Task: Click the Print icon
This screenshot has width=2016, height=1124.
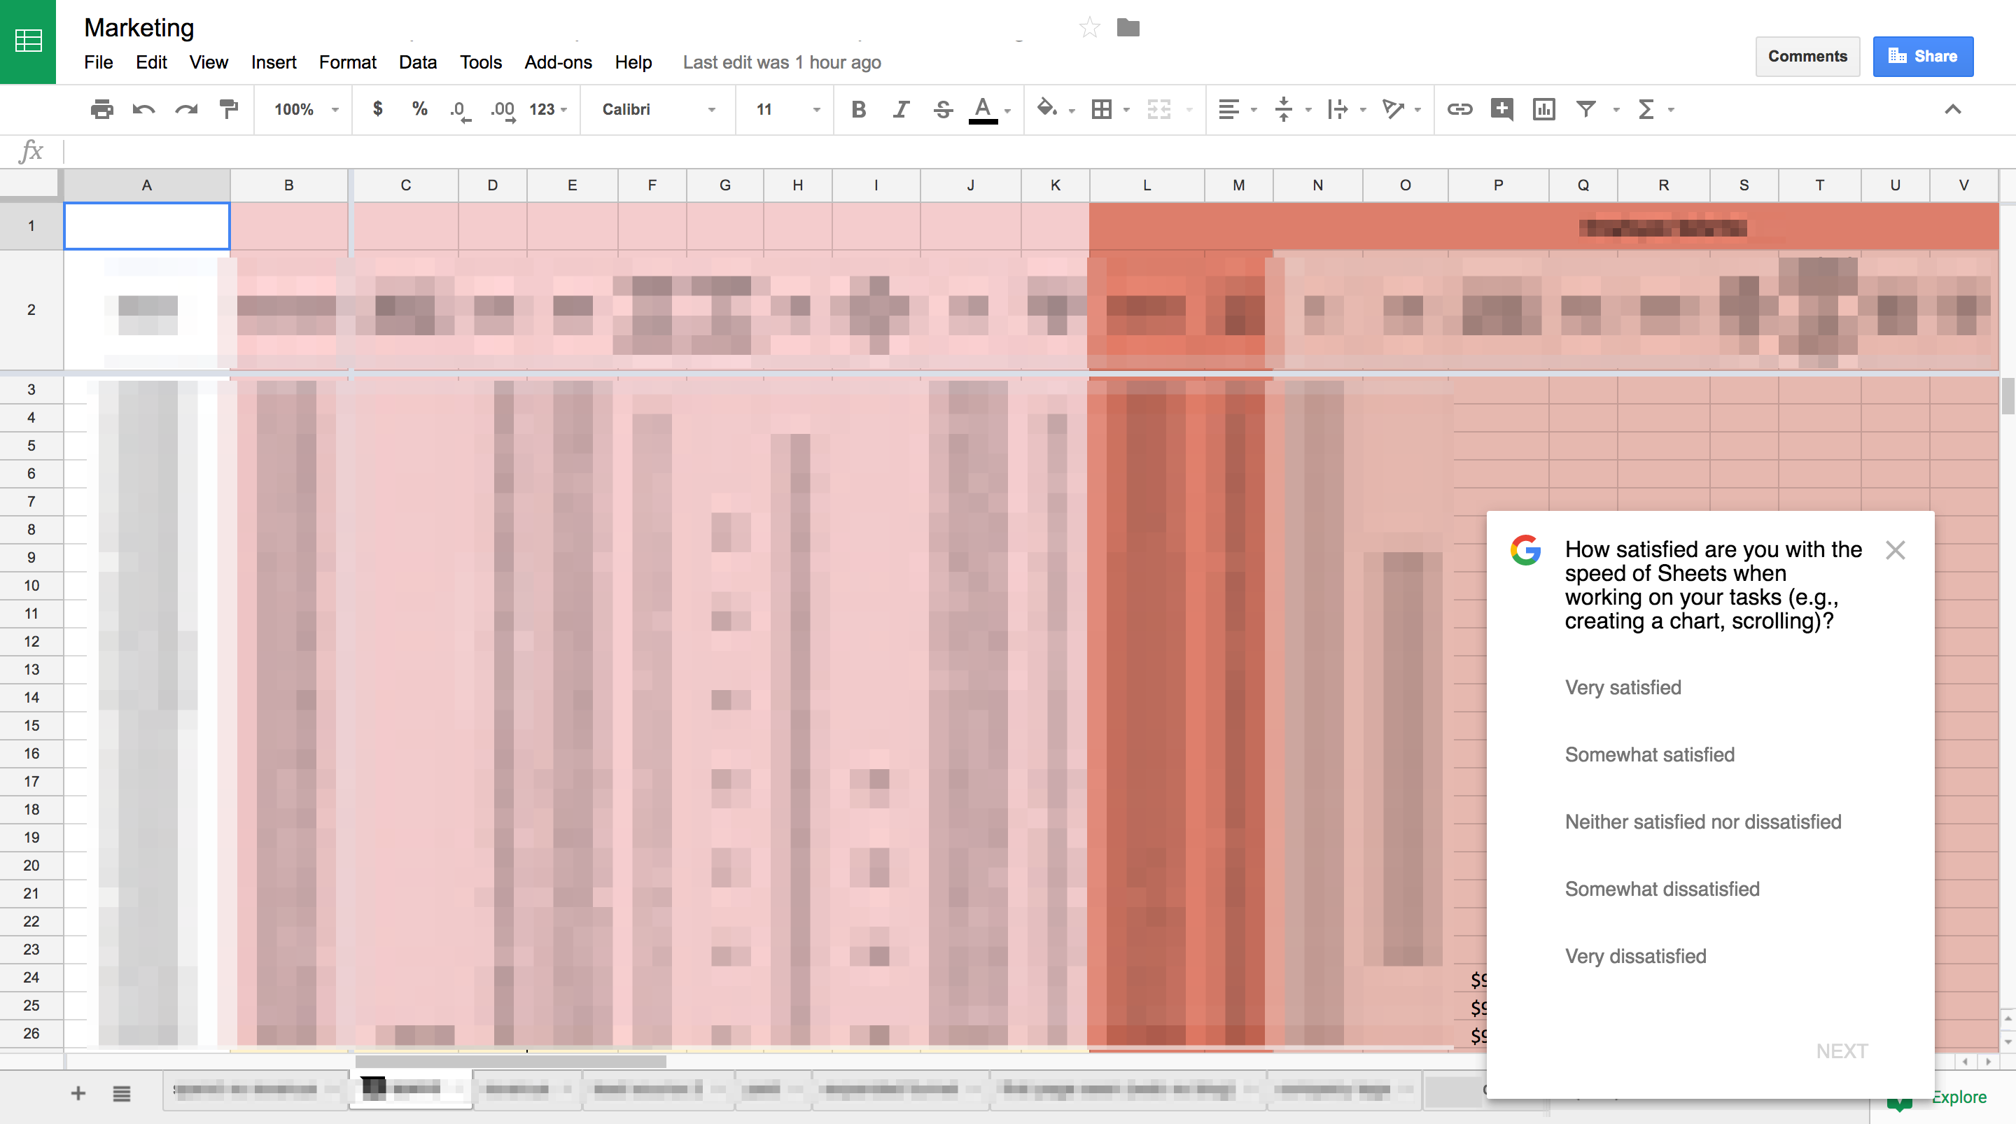Action: 101,110
